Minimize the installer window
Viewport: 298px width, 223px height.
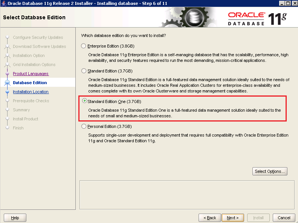click(282, 3)
